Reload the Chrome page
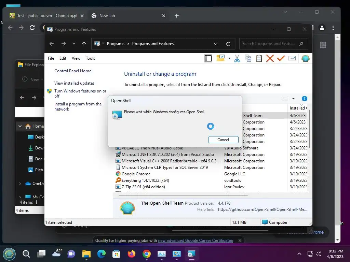This screenshot has height=262, width=350. 32,28
